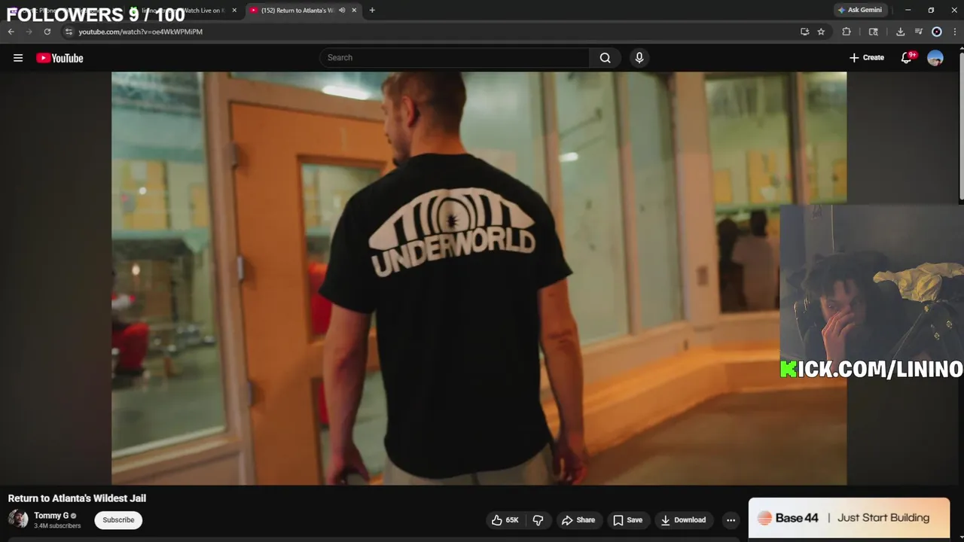Select the video title Return to Atlanta's Wildest Jail
This screenshot has height=542, width=964.
point(77,498)
